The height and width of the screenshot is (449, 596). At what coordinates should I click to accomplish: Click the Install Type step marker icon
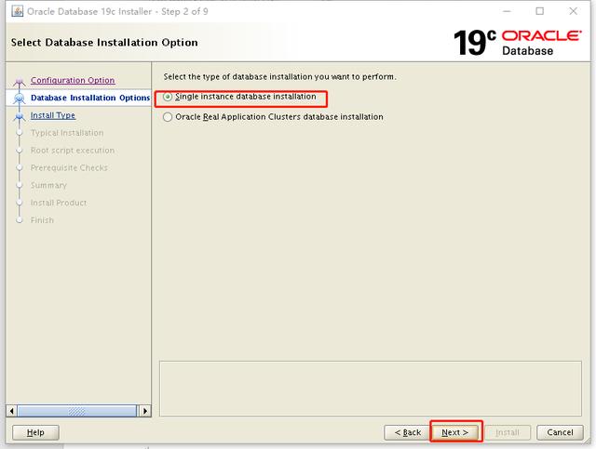click(19, 116)
